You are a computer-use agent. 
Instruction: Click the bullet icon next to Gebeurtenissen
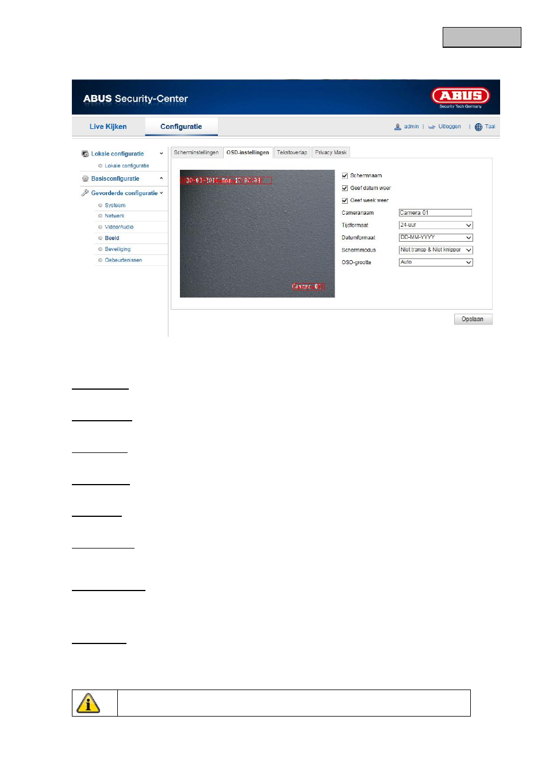[x=100, y=260]
